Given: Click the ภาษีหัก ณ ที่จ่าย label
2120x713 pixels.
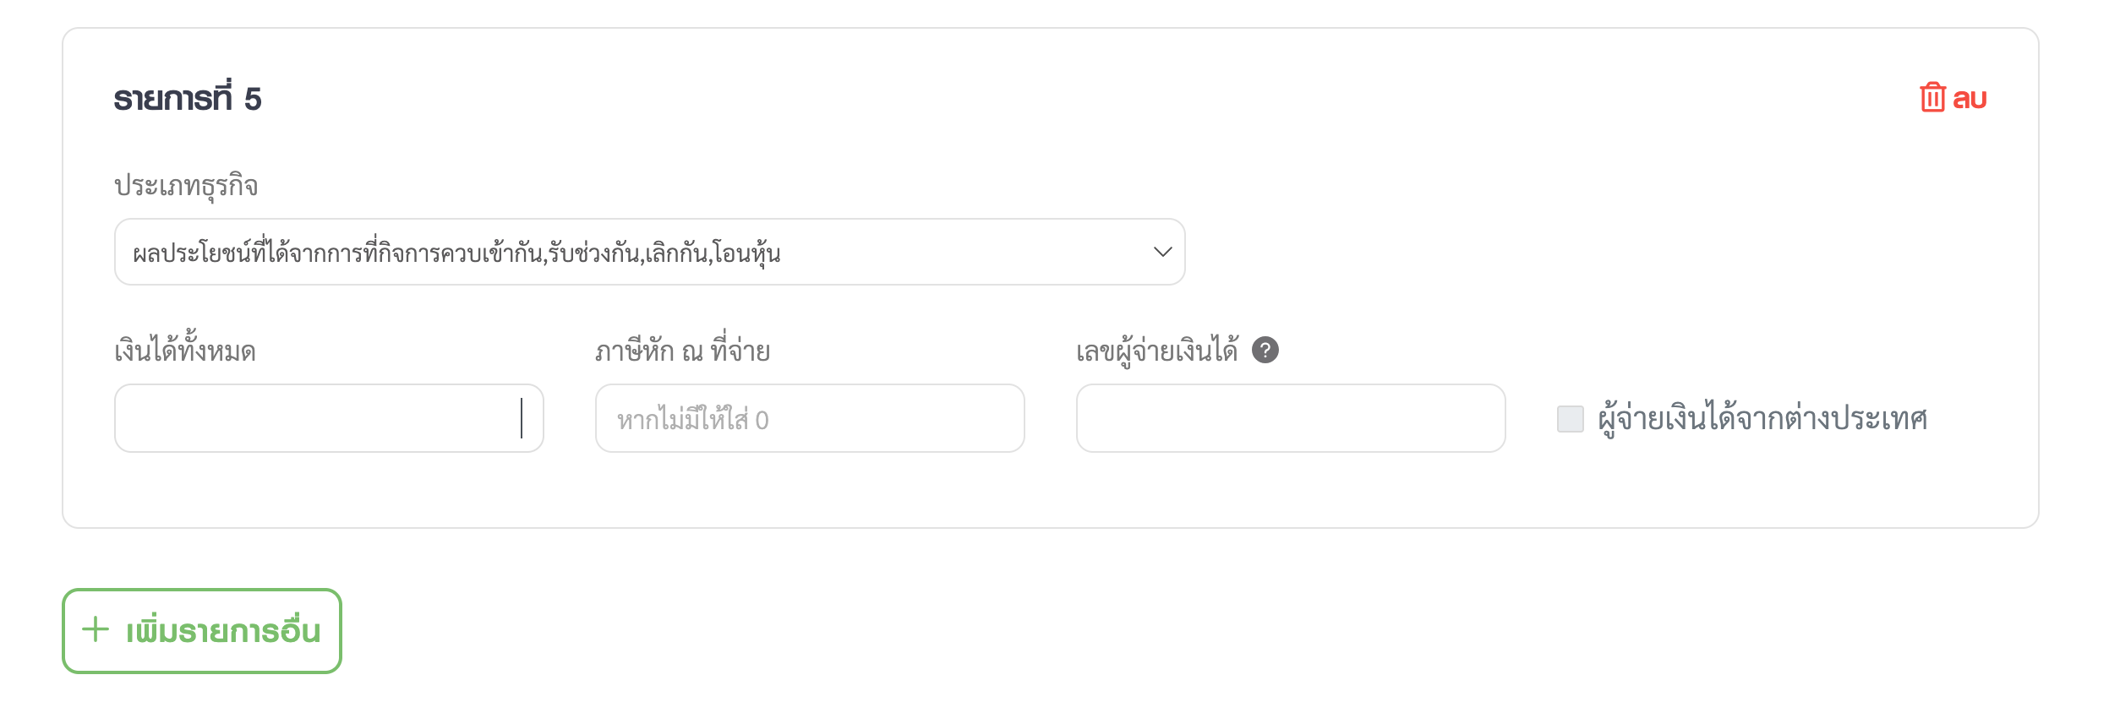Looking at the screenshot, I should tap(682, 350).
